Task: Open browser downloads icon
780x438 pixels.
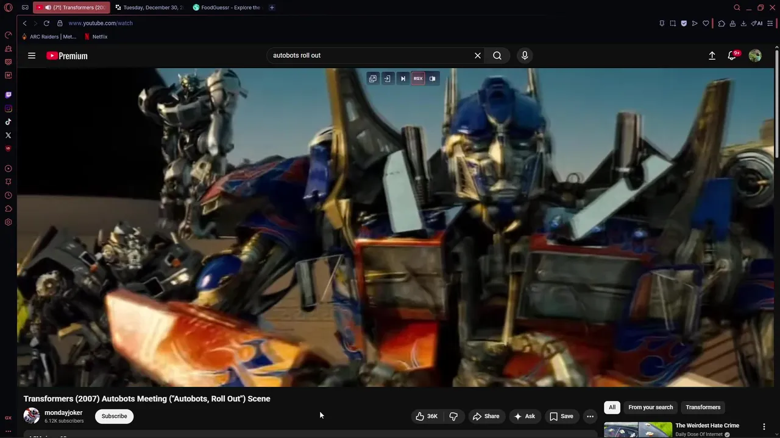Action: [743, 23]
